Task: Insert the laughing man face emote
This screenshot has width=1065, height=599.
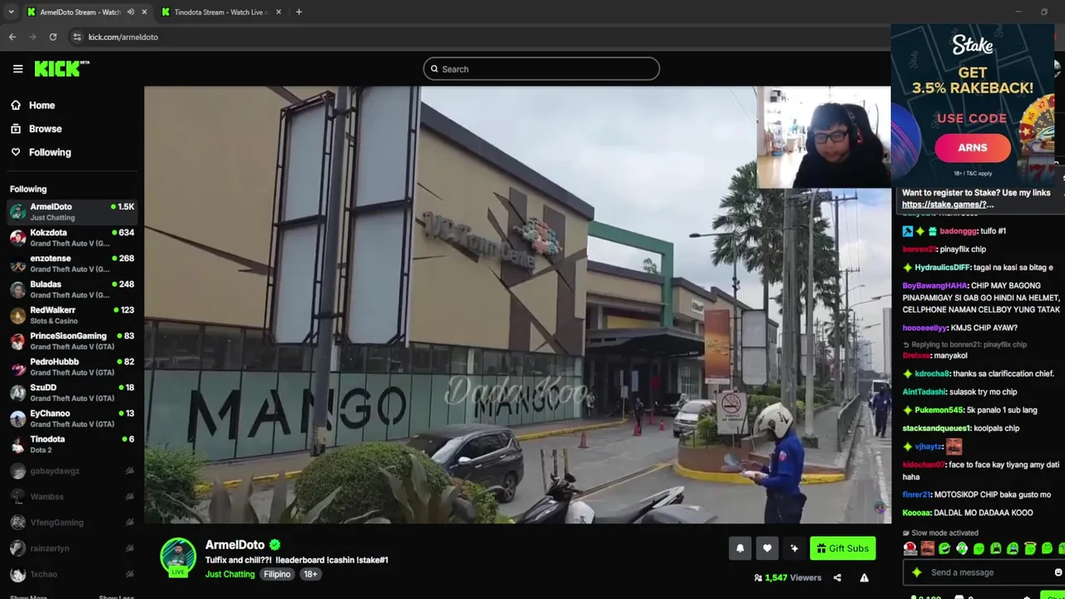Action: (x=927, y=548)
